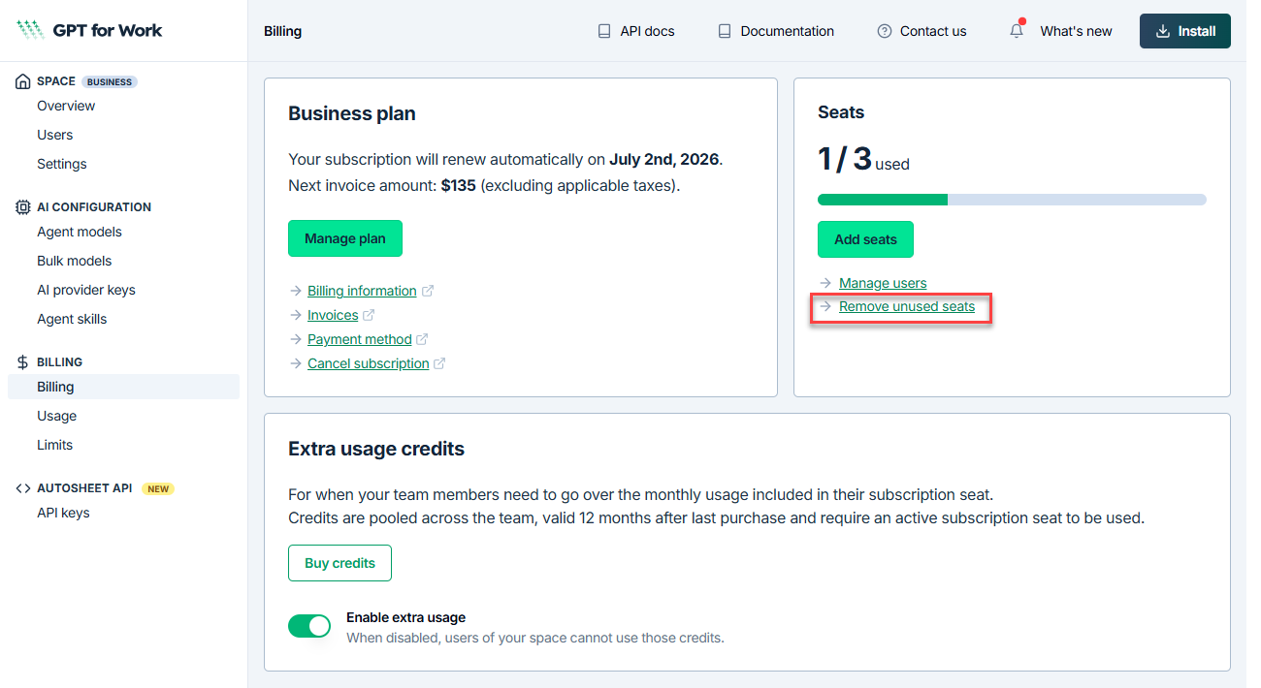
Task: Click the Remove unused seats link
Action: tap(907, 306)
